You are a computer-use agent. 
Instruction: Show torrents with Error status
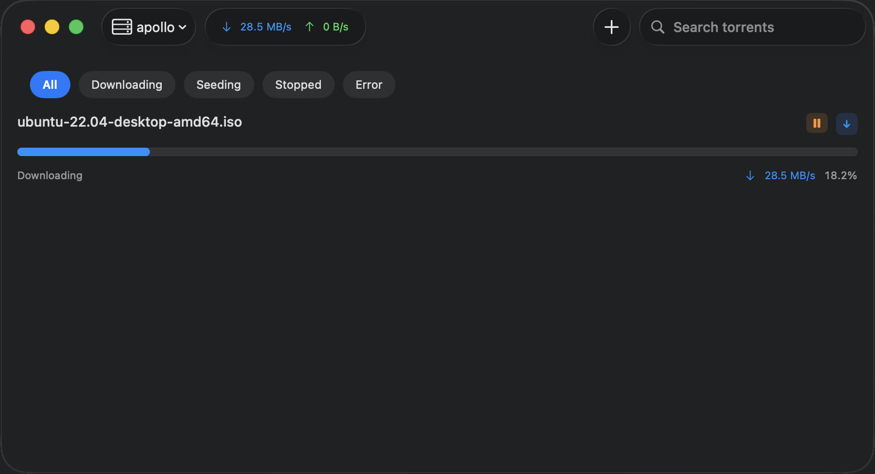369,85
